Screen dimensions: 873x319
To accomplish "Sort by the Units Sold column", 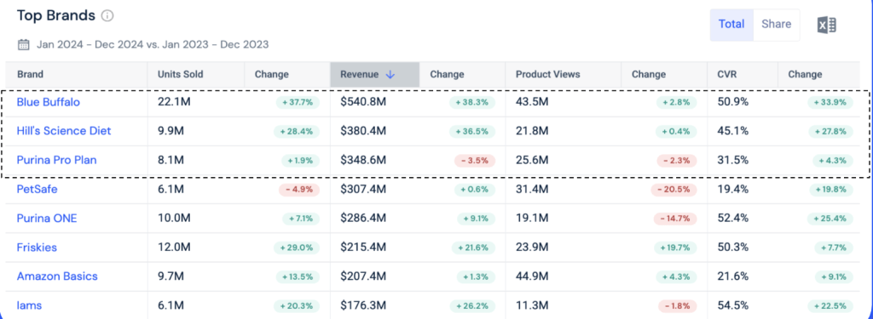I will [181, 75].
